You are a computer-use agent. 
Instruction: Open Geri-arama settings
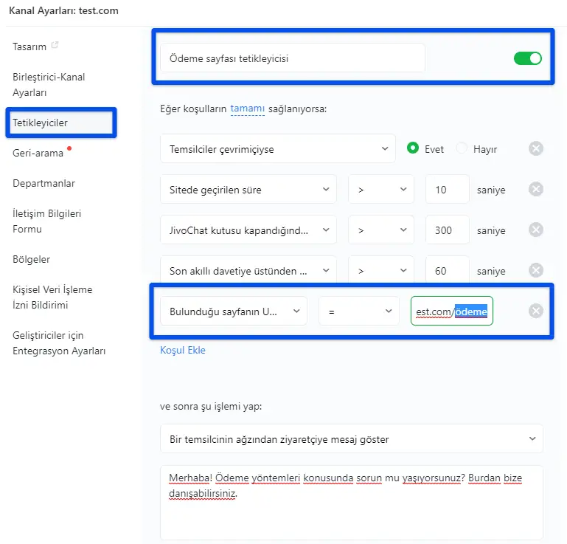[x=37, y=153]
